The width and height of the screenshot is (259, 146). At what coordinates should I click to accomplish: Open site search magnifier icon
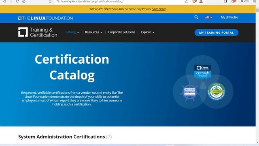pyautogui.click(x=196, y=17)
